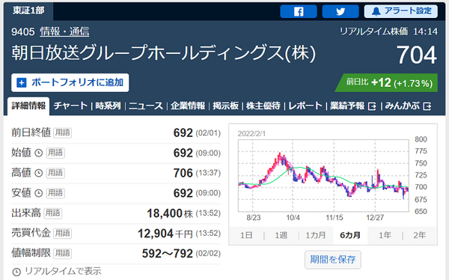Open the 業績予想 external link
The image size is (449, 280).
(347, 106)
